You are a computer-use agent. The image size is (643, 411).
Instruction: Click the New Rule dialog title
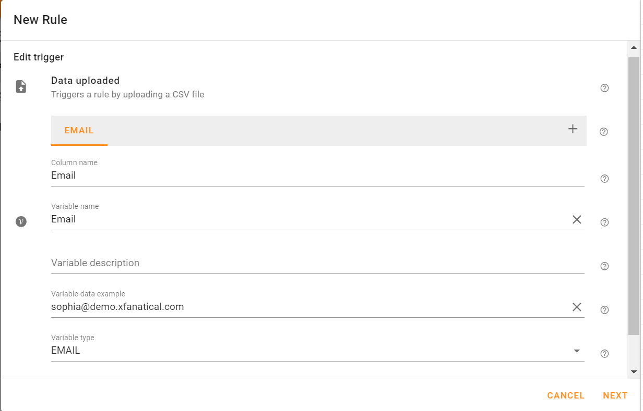(x=40, y=19)
